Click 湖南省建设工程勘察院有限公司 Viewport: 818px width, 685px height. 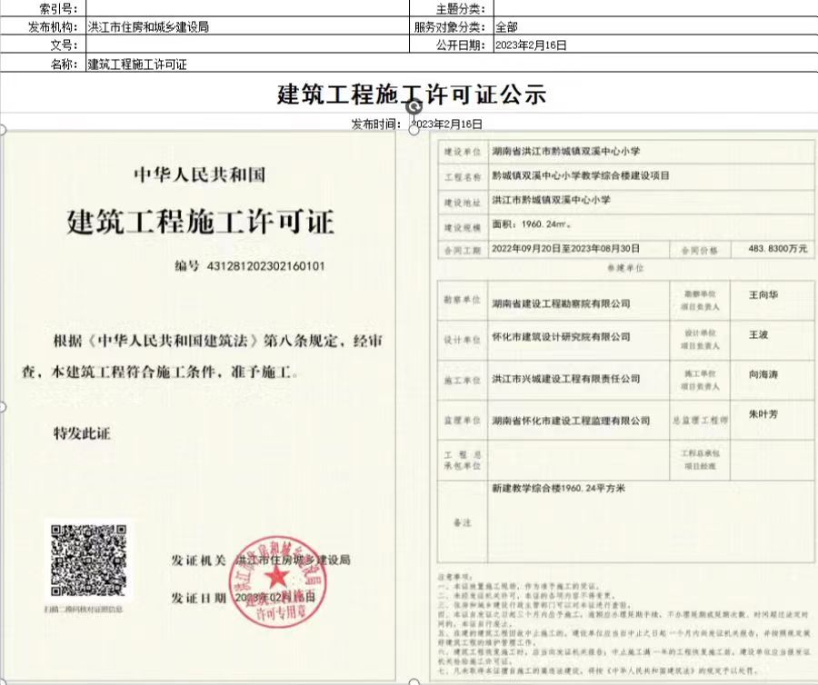562,303
